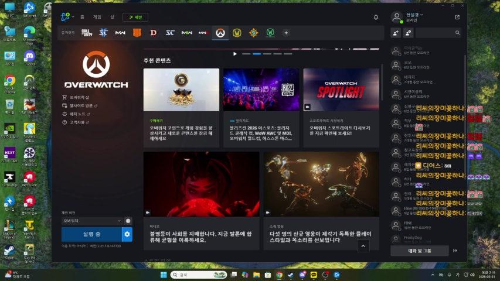The image size is (500, 281).
Task: Select the FrostyDog friend entry
Action: click(x=427, y=239)
